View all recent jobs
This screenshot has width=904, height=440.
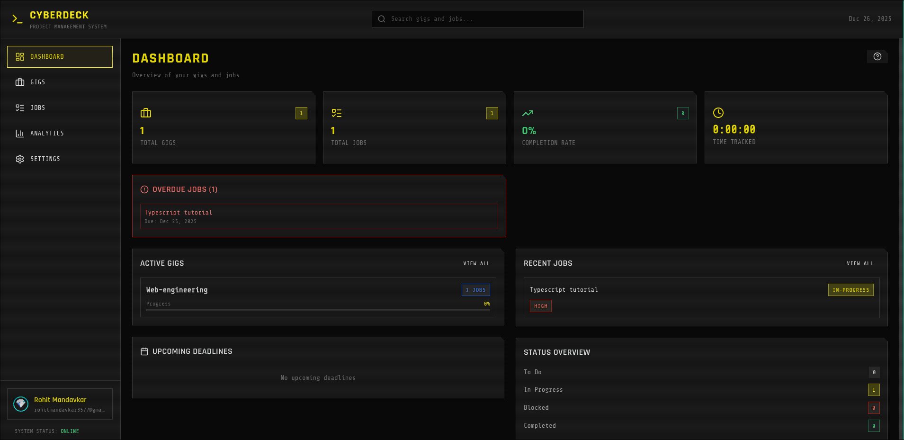point(860,263)
